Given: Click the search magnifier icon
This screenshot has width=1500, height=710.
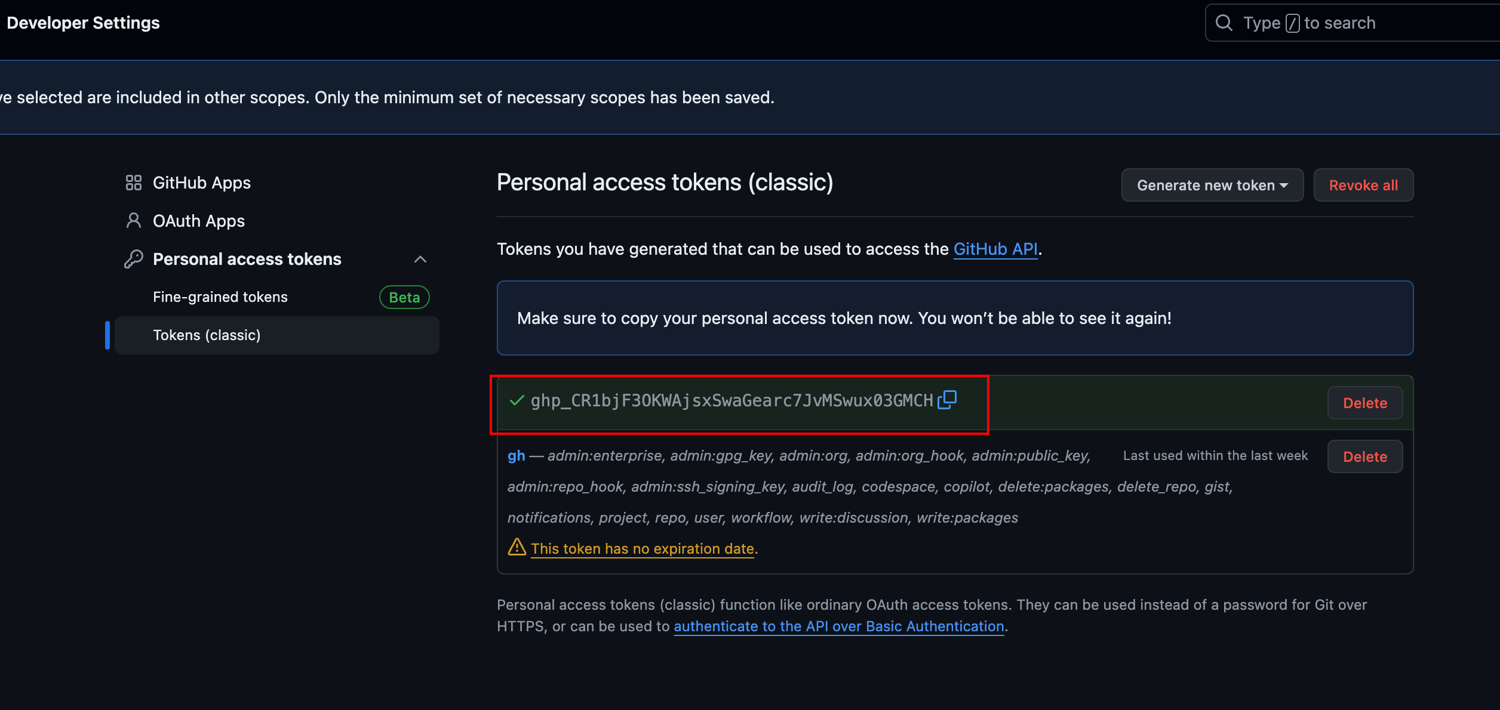Looking at the screenshot, I should pyautogui.click(x=1224, y=23).
